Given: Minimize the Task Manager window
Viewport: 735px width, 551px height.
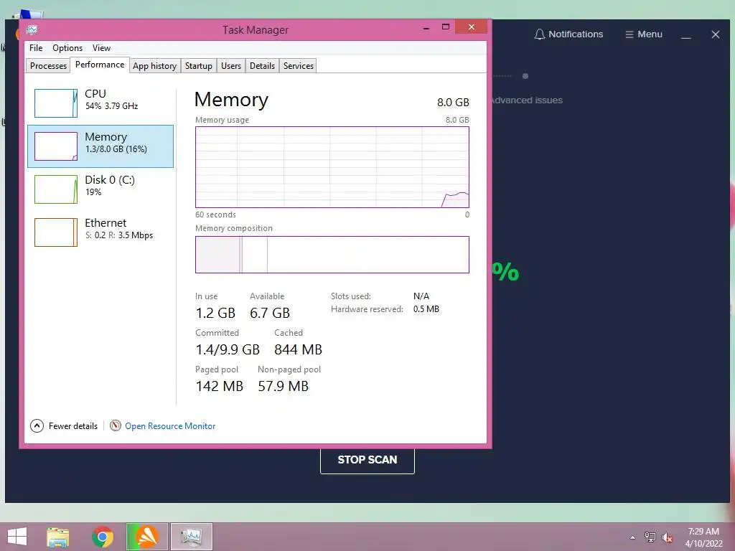Looking at the screenshot, I should (x=426, y=28).
